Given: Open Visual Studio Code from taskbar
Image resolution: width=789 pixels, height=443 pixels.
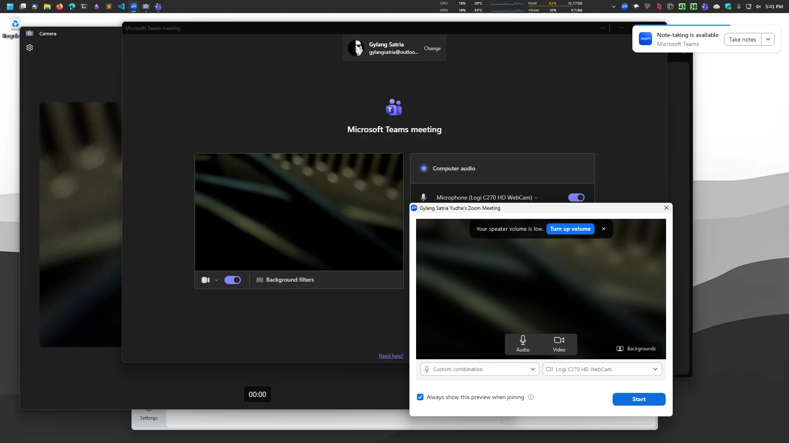Looking at the screenshot, I should pos(121,7).
